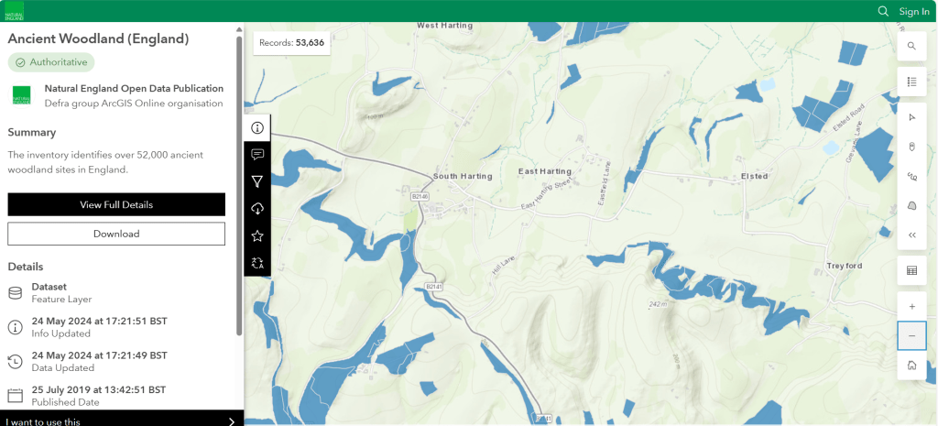
Task: Click the cloud download icon
Action: [x=257, y=209]
